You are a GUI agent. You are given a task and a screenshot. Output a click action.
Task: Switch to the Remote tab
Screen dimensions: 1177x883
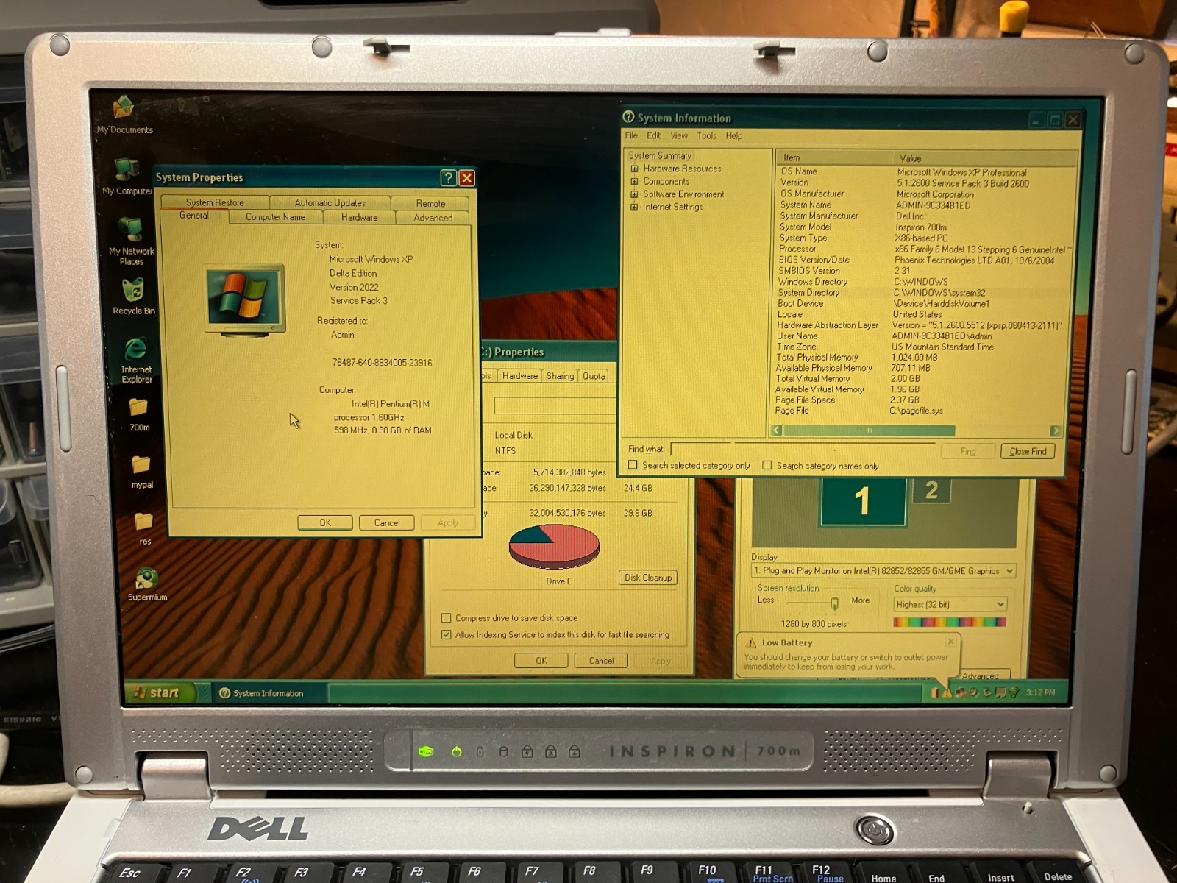tap(430, 204)
